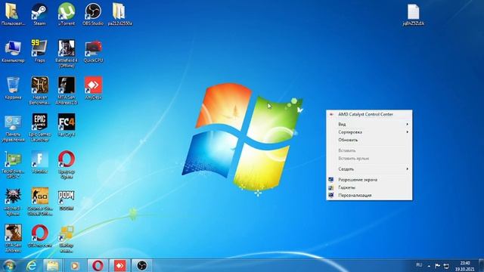Switch to OBS Studio on the taskbar
This screenshot has width=484, height=272.
142,265
